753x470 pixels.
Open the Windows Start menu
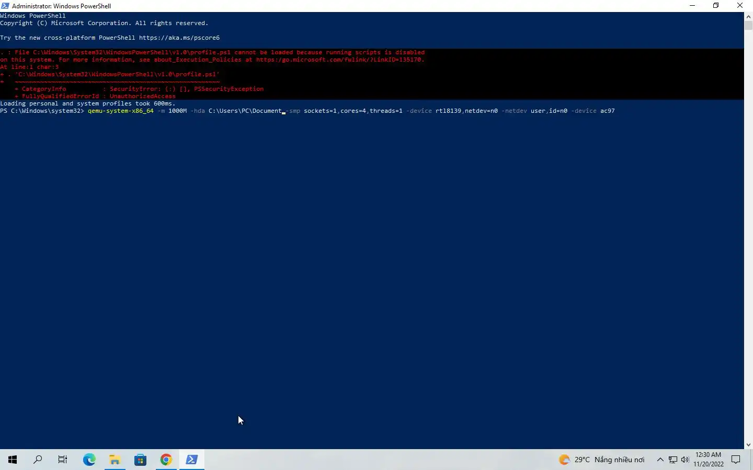(x=13, y=460)
